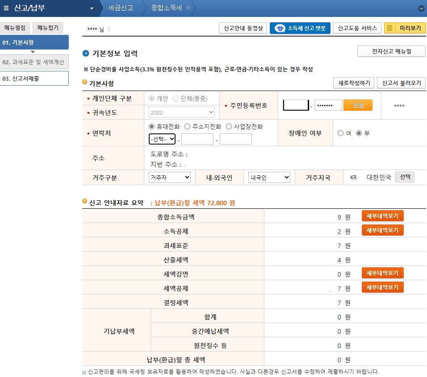Click the circular chevron icon at top right
This screenshot has height=377, width=427.
point(420,8)
